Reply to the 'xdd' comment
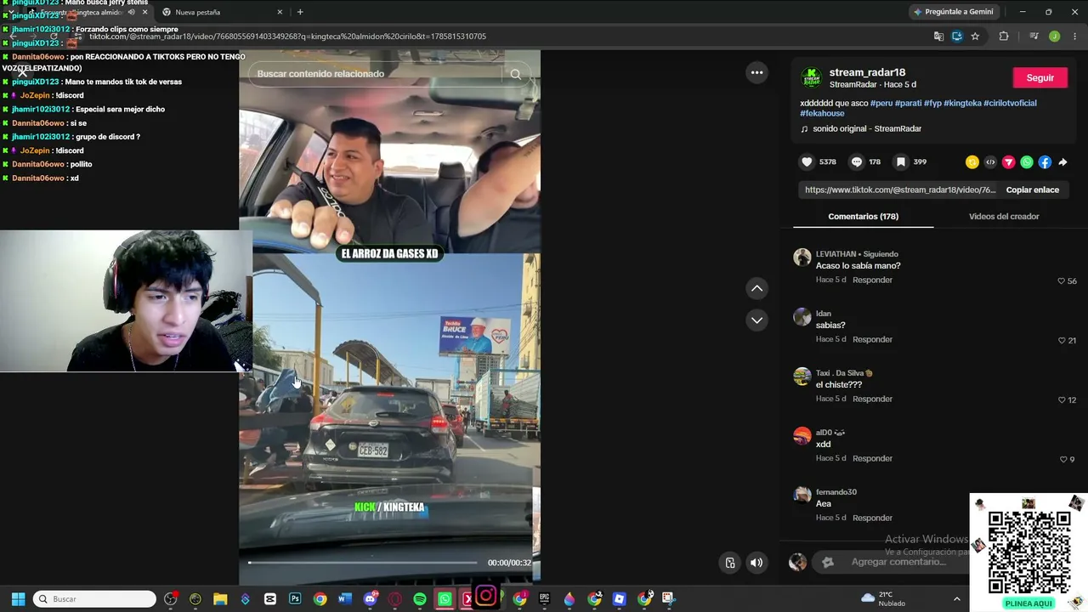Image resolution: width=1088 pixels, height=612 pixels. pos(872,459)
